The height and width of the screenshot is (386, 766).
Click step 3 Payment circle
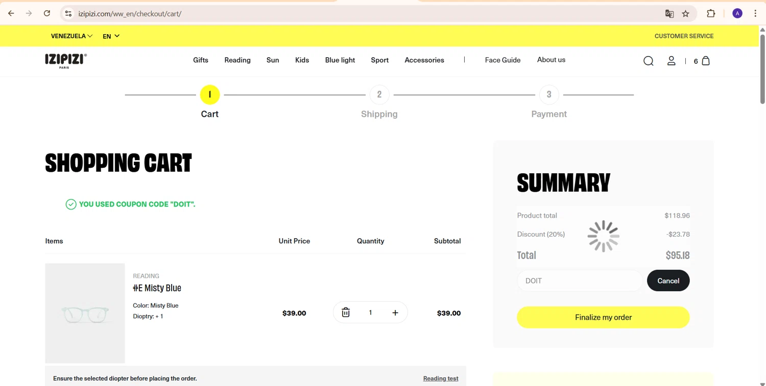click(549, 94)
